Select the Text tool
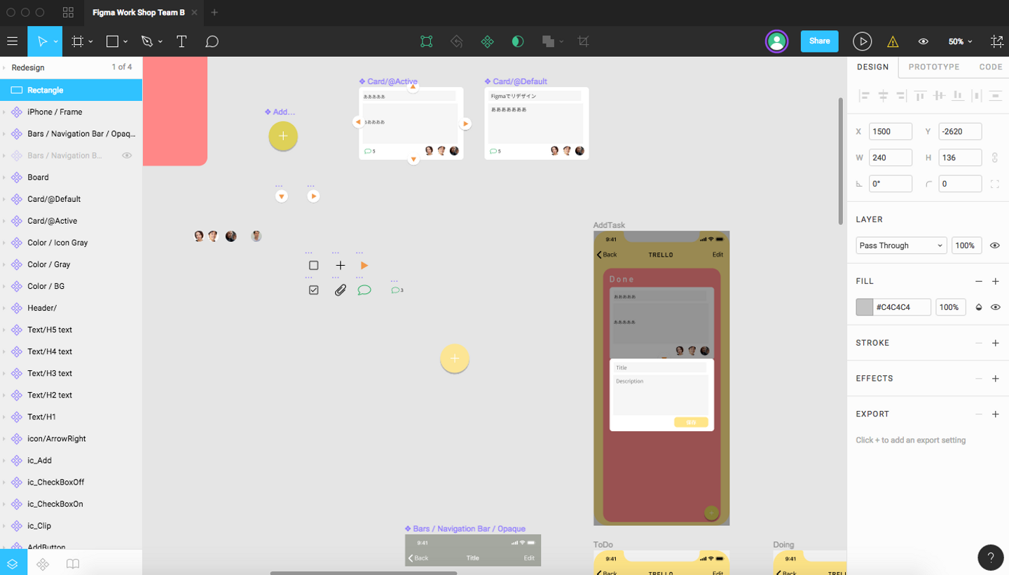Screen dimensions: 1009x575 [x=181, y=41]
